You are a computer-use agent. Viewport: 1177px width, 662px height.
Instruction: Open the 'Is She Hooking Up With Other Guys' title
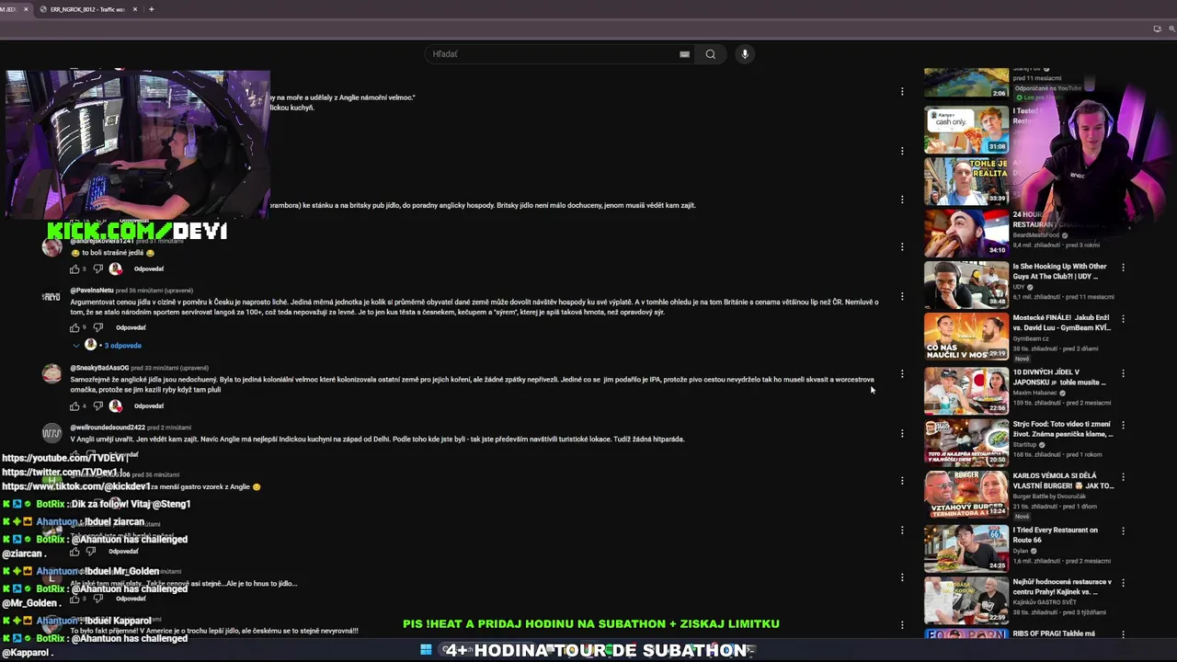tap(1060, 271)
